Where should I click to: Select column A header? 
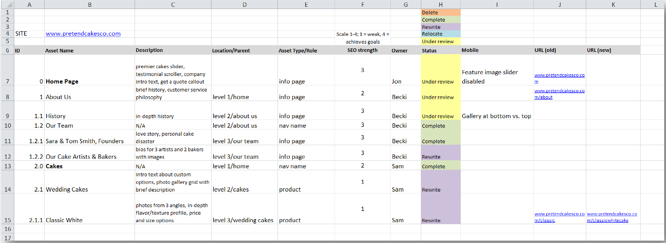[x=29, y=5]
